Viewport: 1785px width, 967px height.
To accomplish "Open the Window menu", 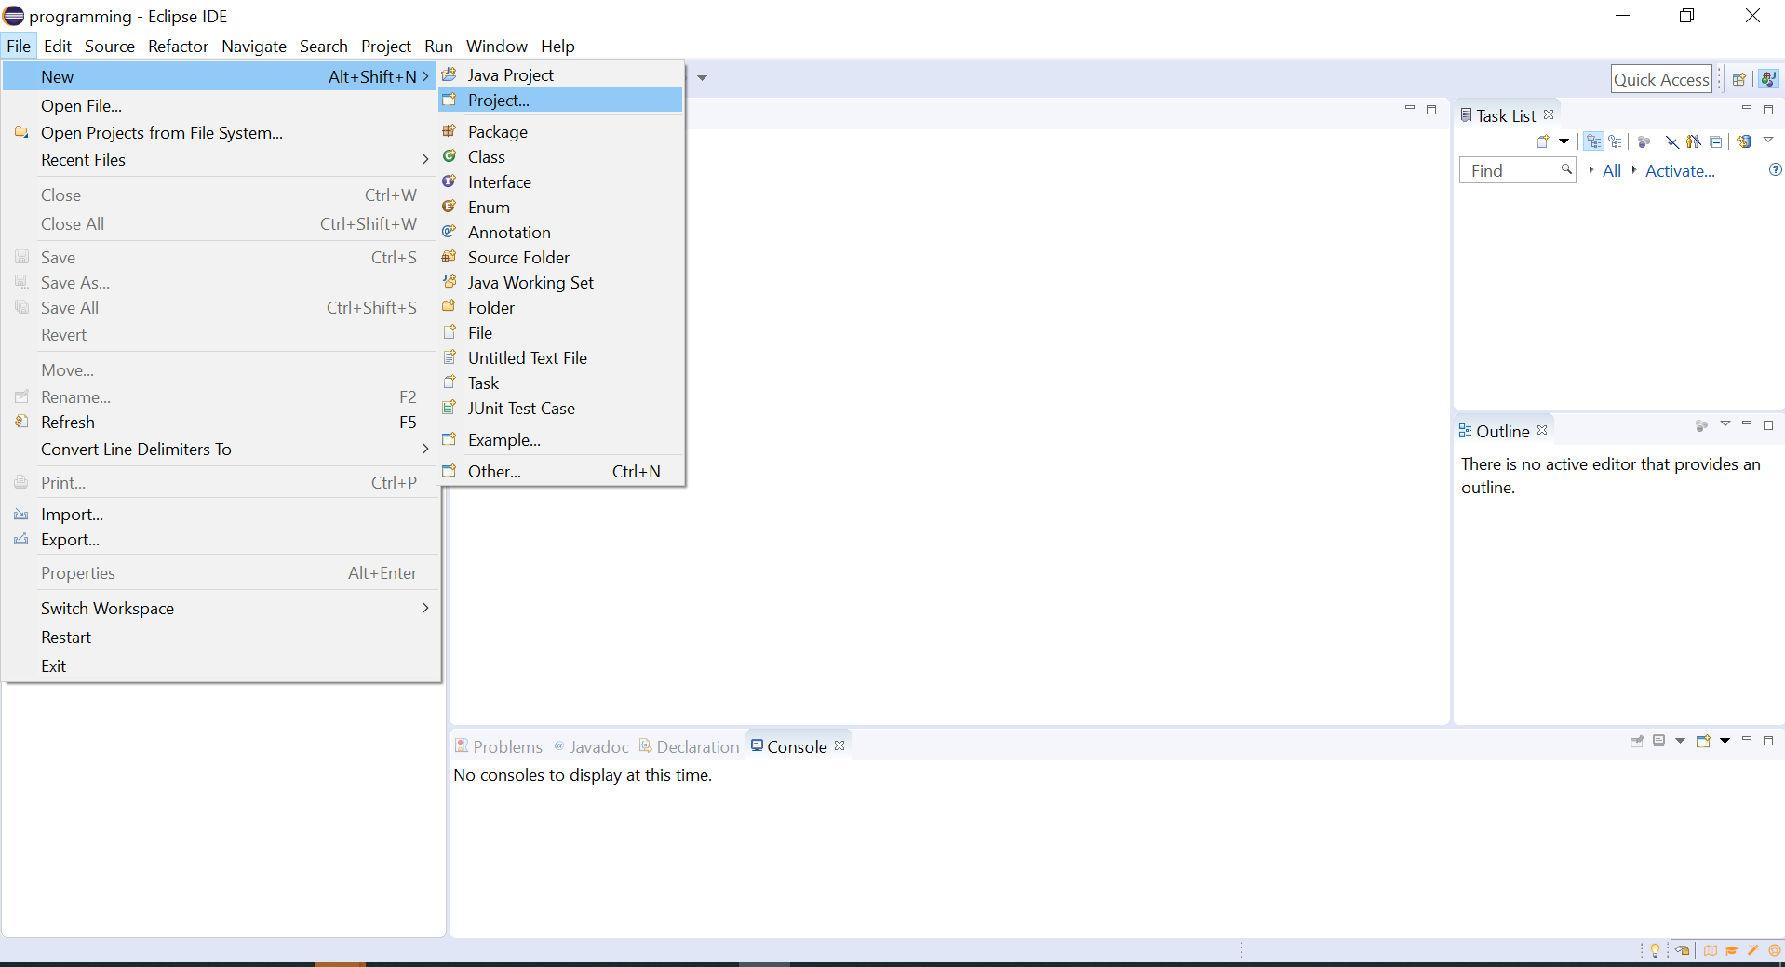I will pyautogui.click(x=496, y=46).
